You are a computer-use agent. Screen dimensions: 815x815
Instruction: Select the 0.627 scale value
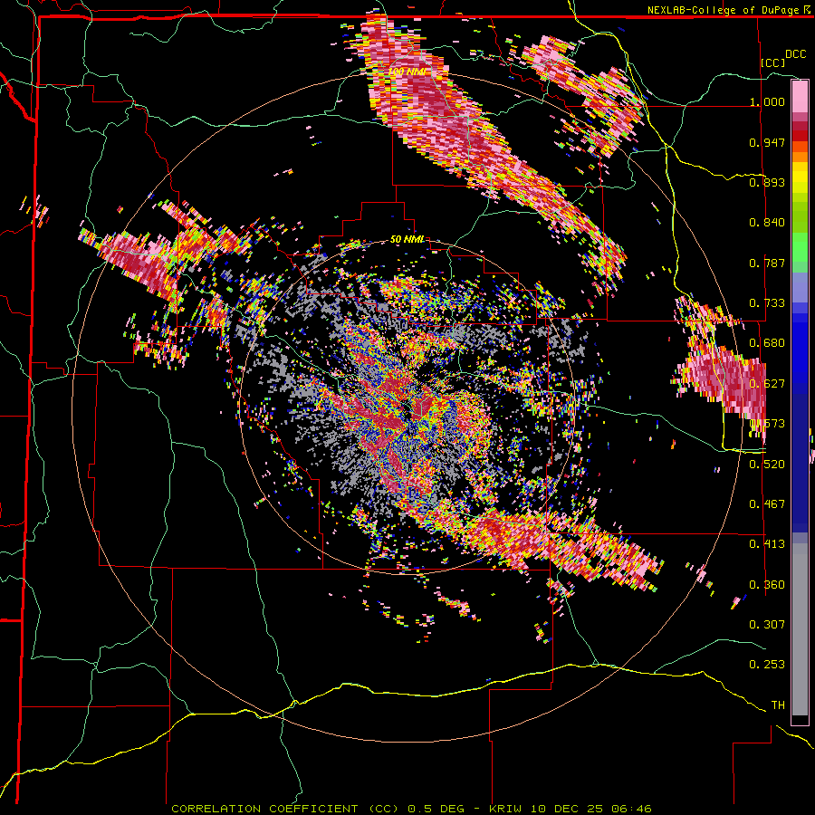767,383
